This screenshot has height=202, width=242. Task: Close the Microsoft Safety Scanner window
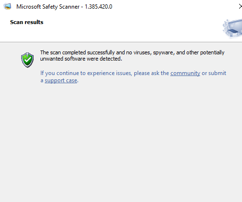tap(240, 7)
